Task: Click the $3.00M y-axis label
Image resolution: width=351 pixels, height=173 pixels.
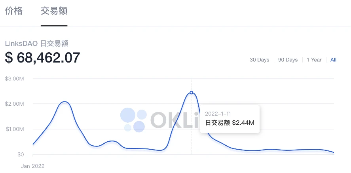Action: click(15, 78)
